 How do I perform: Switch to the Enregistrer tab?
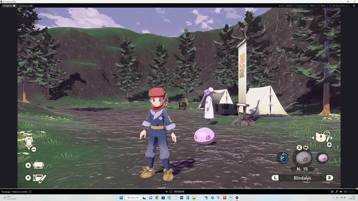click(9, 6)
